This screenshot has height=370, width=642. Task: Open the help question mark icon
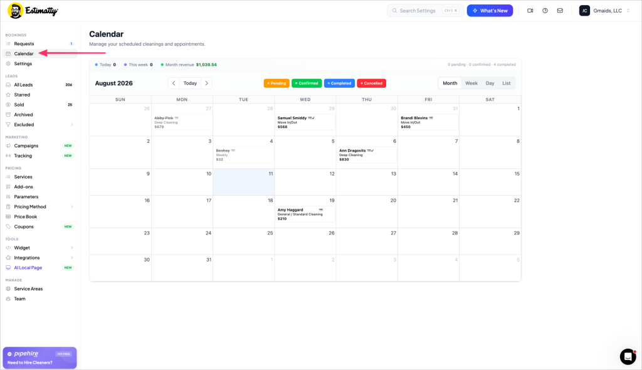pos(545,11)
